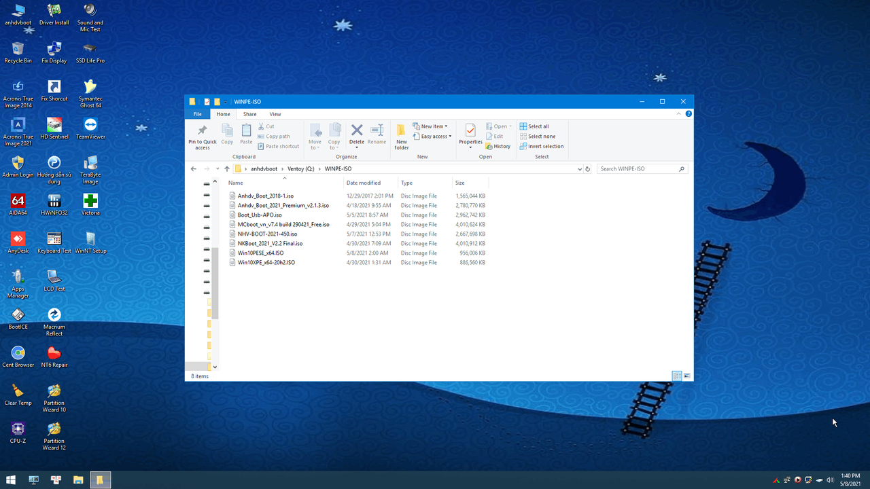Image resolution: width=870 pixels, height=489 pixels.
Task: Open Driver Install desktop icon
Action: click(54, 16)
